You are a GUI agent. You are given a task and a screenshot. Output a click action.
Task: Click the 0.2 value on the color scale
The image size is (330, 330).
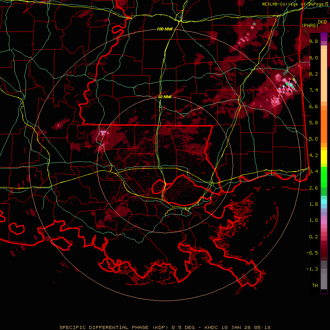313,237
